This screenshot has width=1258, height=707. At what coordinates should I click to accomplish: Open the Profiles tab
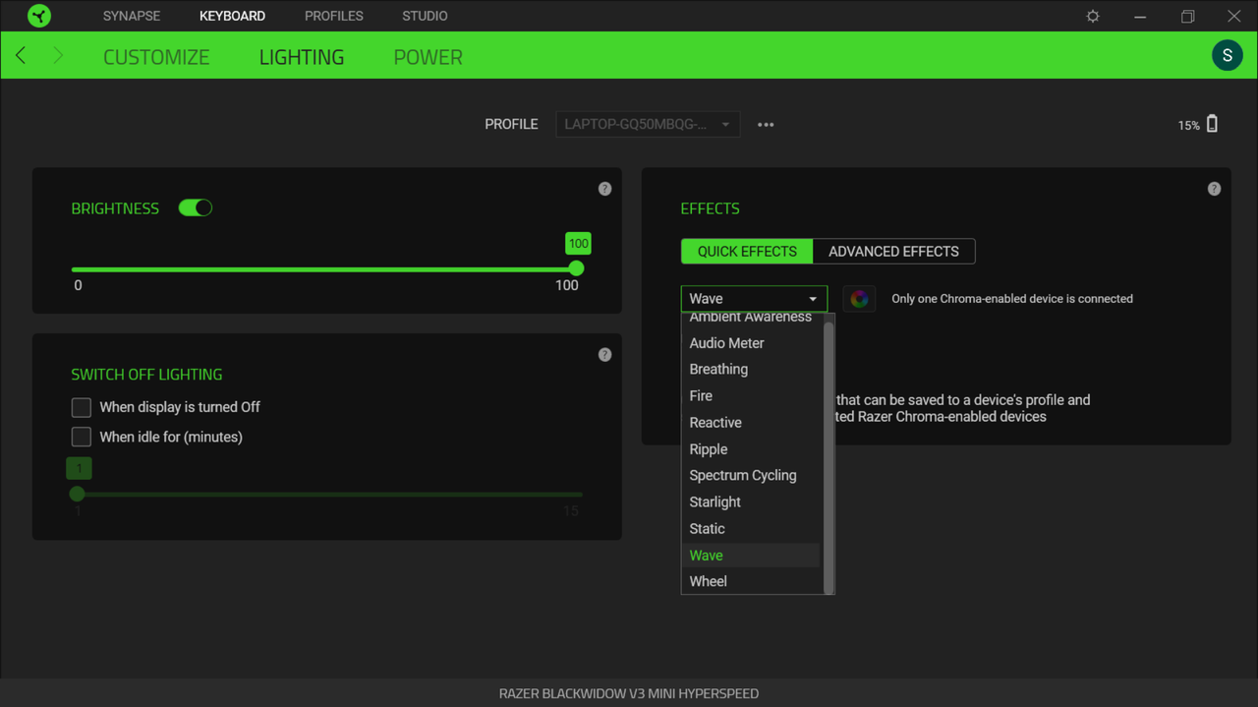[x=334, y=16]
